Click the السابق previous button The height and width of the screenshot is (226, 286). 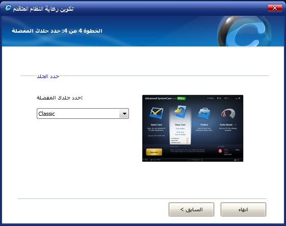click(191, 209)
